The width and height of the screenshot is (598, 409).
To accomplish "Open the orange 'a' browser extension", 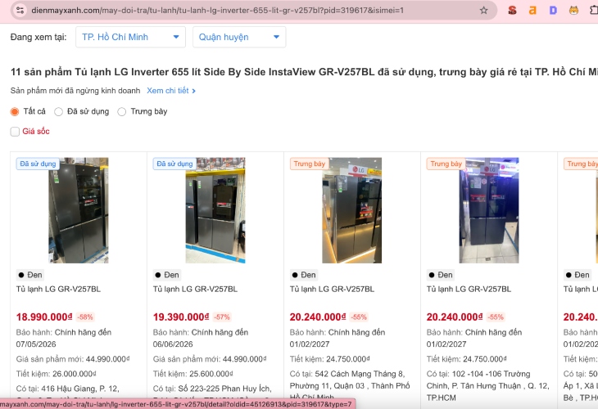I will click(532, 11).
